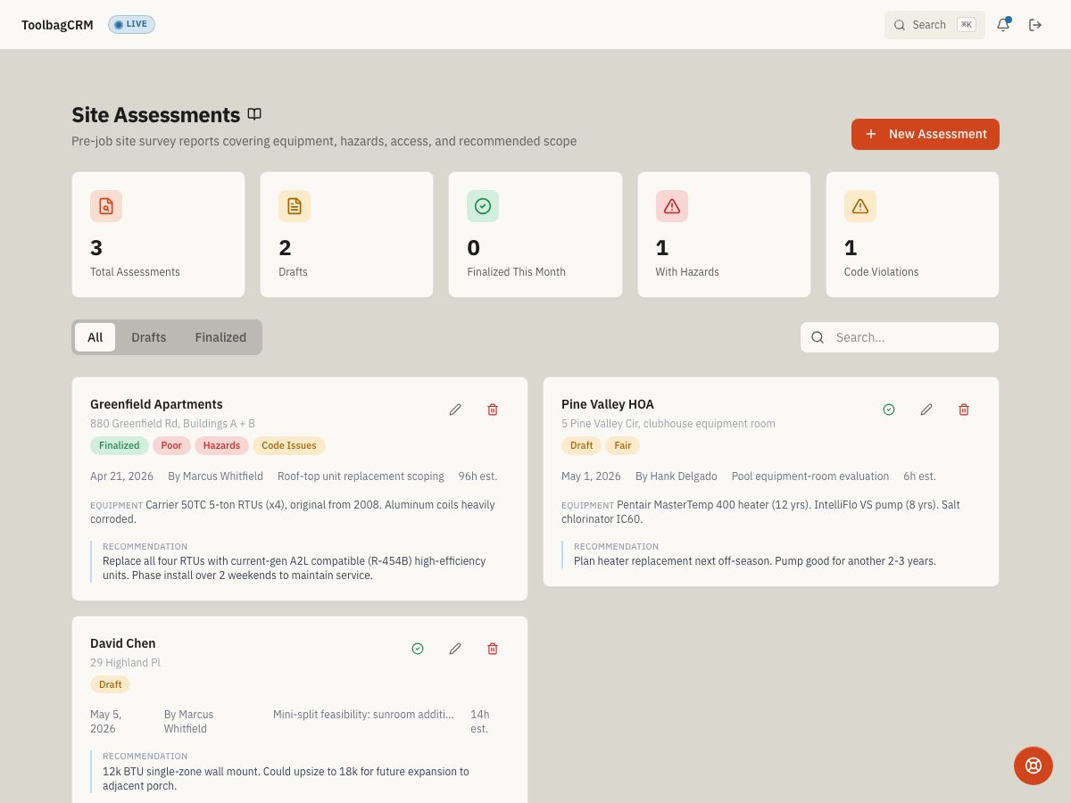The width and height of the screenshot is (1071, 803).
Task: Click '5 Pine Valley Cir, clubhouse equipment room'
Action: (668, 424)
